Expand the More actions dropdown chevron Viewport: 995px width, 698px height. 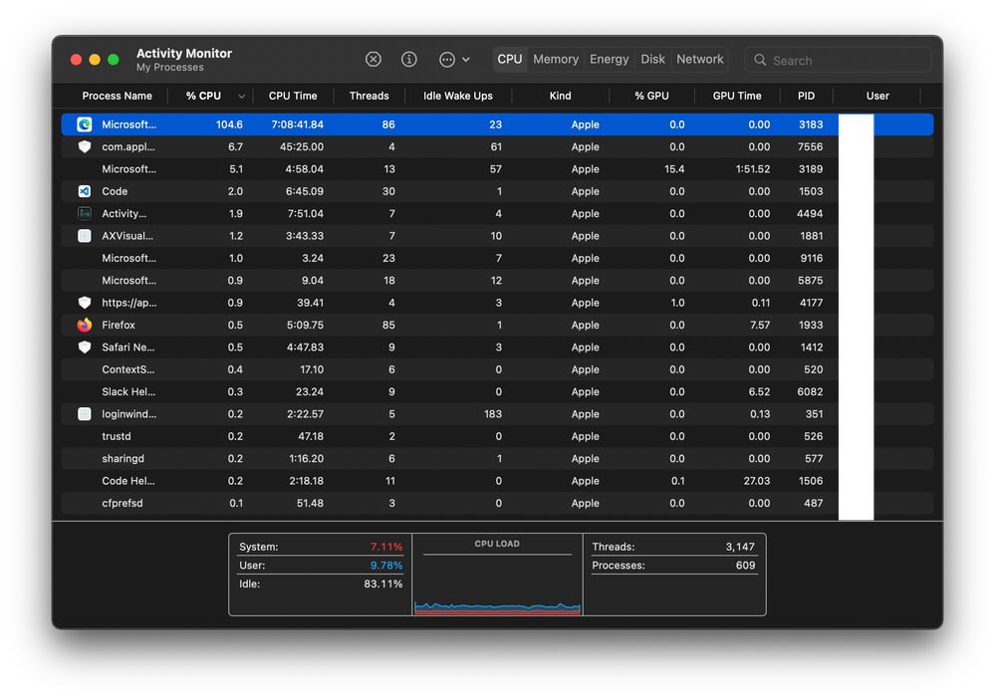tap(466, 60)
